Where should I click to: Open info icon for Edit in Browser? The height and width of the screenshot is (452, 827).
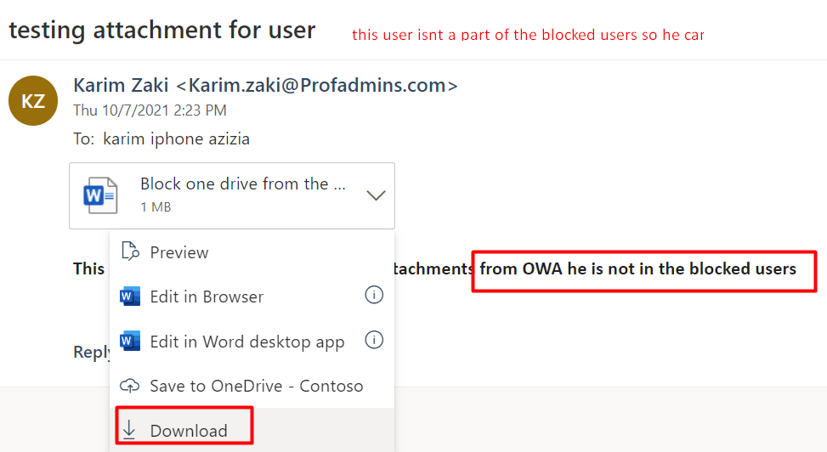coord(374,295)
